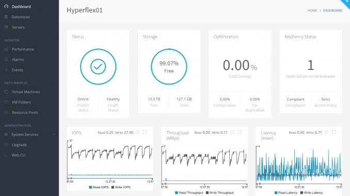Toggle the Read Latency legend swatch

coord(276,193)
